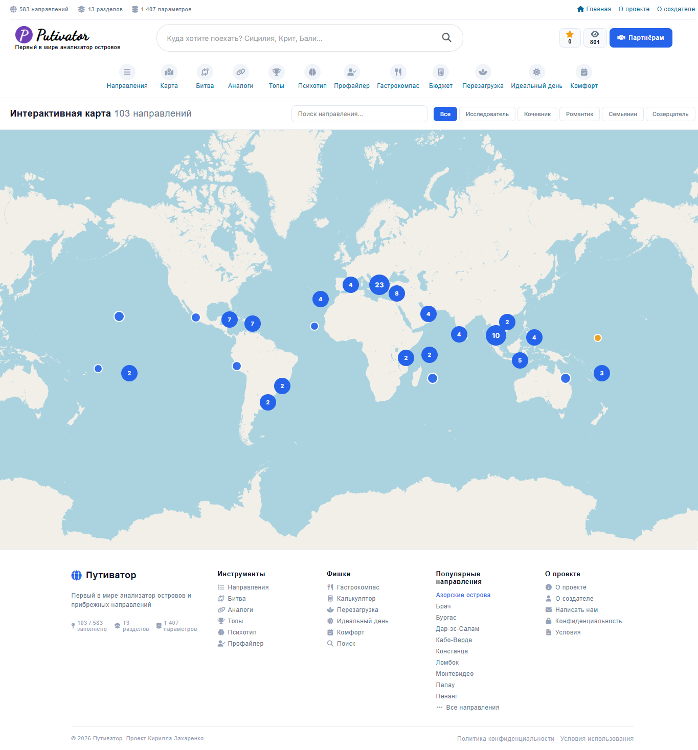Open footer Перезагрузка link
This screenshot has width=698, height=750.
352,610
